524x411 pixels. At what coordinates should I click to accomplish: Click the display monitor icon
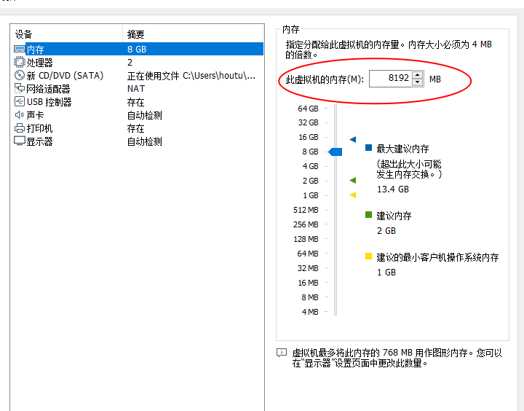pyautogui.click(x=20, y=141)
